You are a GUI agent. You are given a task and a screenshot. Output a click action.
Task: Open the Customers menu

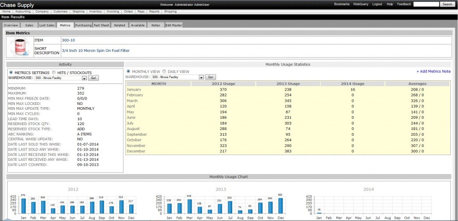coord(61,12)
